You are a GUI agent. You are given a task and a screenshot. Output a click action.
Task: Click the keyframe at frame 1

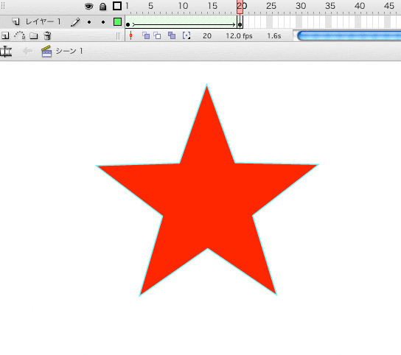[128, 24]
